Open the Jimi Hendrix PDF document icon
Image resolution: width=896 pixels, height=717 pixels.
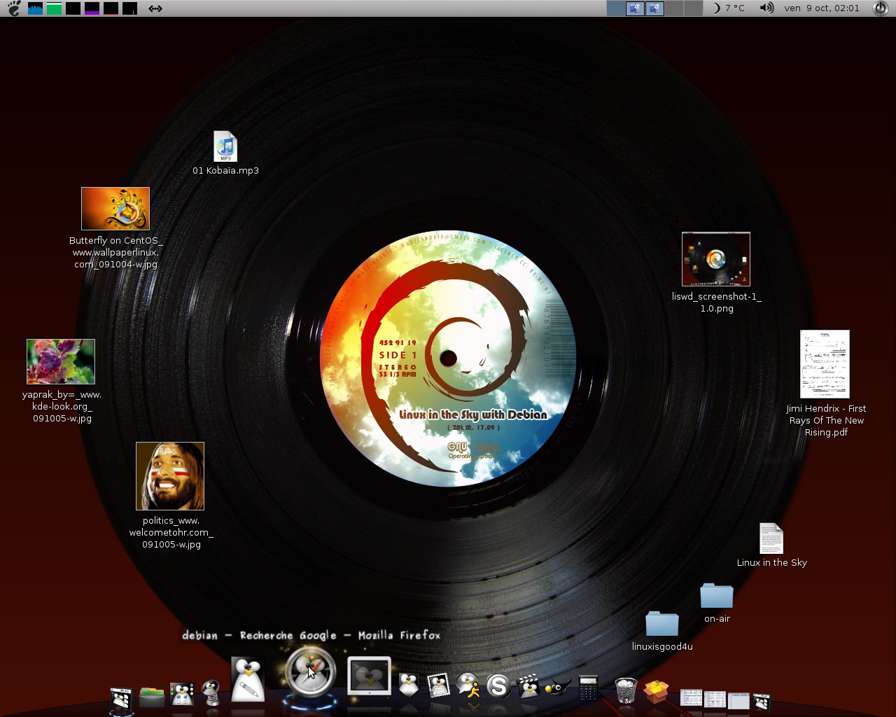825,364
